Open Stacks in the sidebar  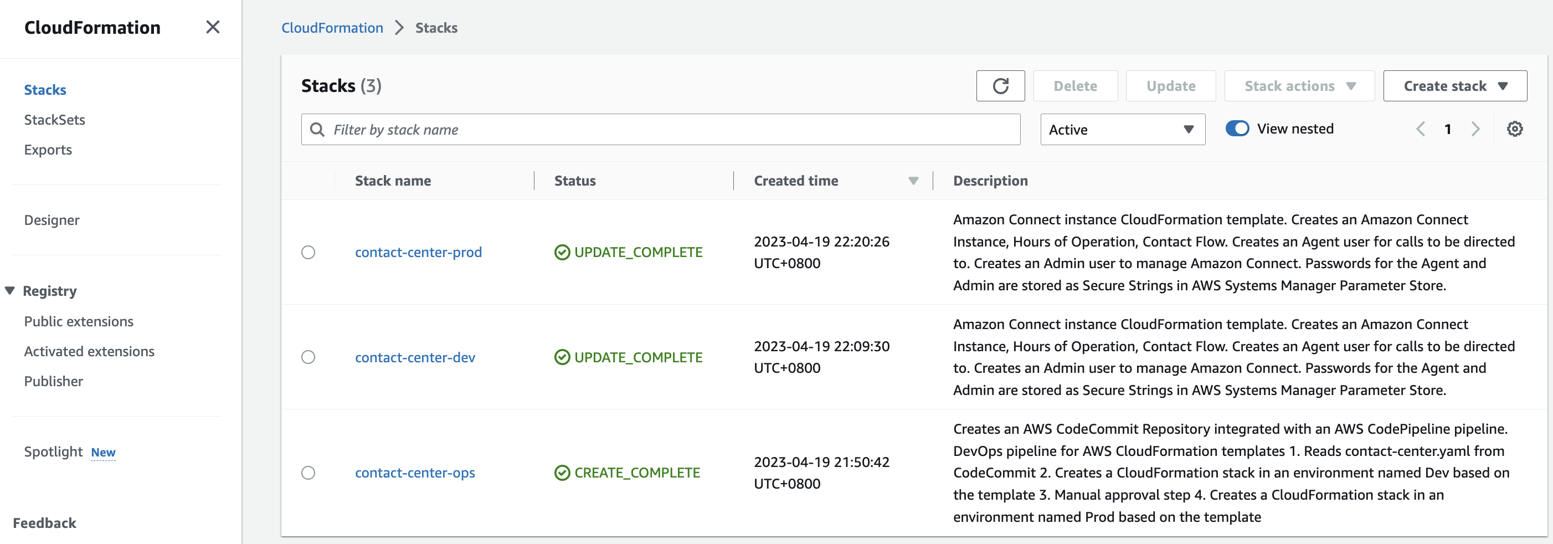[x=45, y=90]
